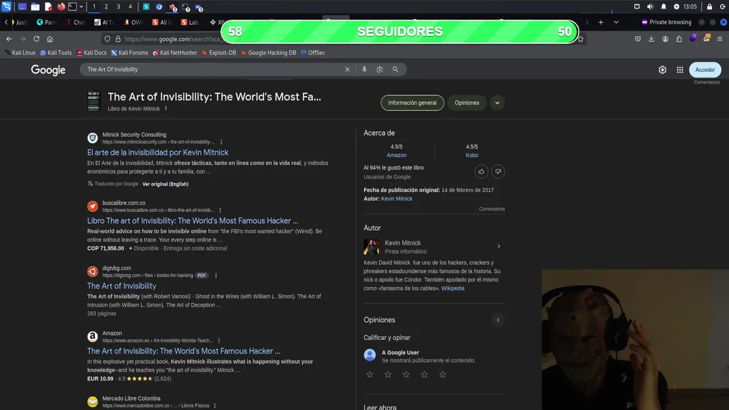The height and width of the screenshot is (410, 729).
Task: Go back to the previous page
Action: pyautogui.click(x=9, y=39)
